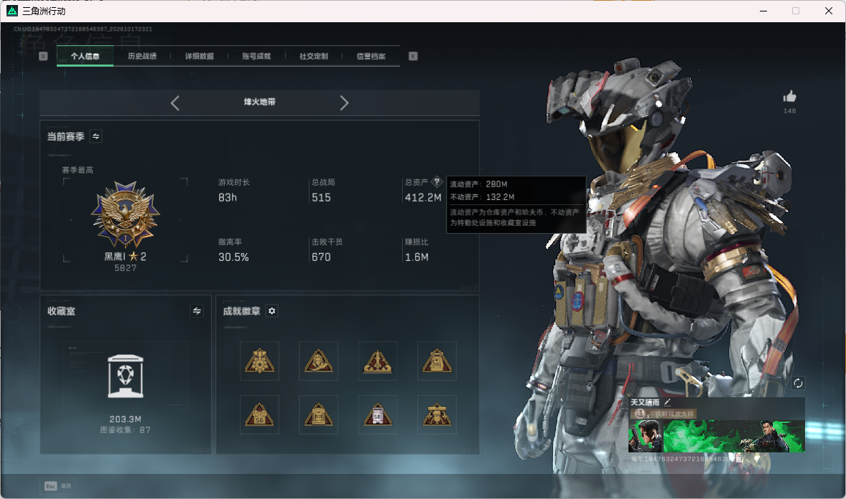Select the rocket launch achievement badge
The image size is (846, 499).
(378, 361)
